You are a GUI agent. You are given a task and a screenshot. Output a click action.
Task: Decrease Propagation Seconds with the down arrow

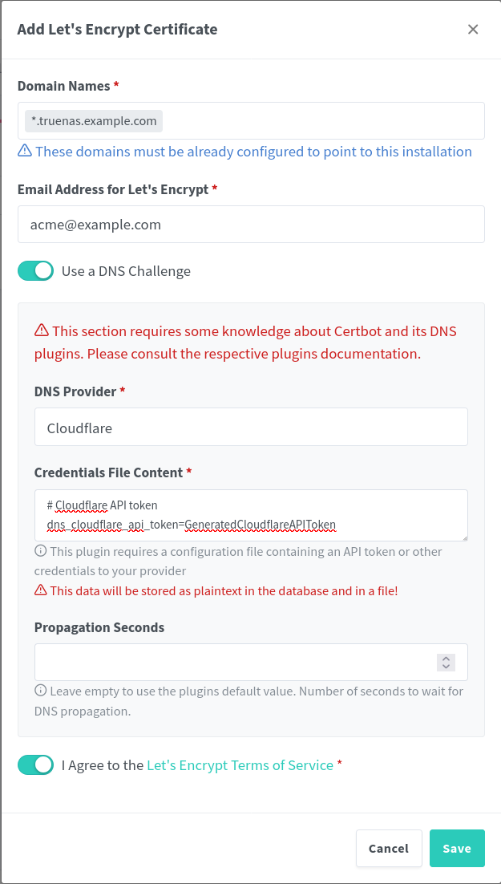446,667
